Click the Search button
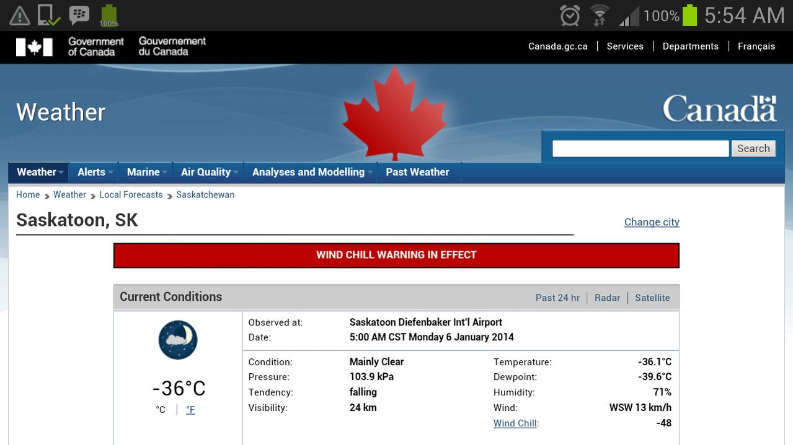The width and height of the screenshot is (793, 445). click(x=753, y=149)
